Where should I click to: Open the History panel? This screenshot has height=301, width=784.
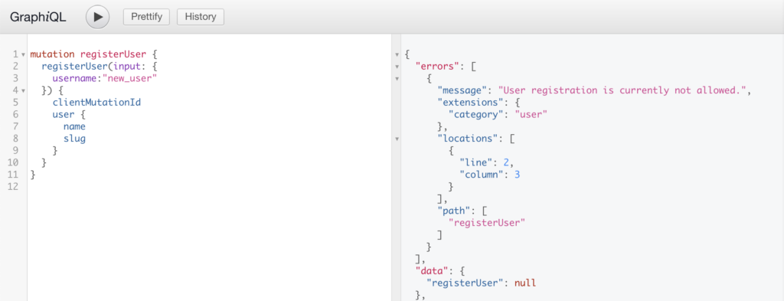click(x=201, y=17)
